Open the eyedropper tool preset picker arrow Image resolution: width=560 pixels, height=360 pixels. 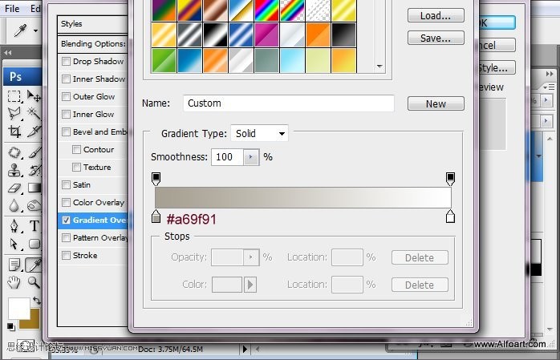[x=36, y=30]
